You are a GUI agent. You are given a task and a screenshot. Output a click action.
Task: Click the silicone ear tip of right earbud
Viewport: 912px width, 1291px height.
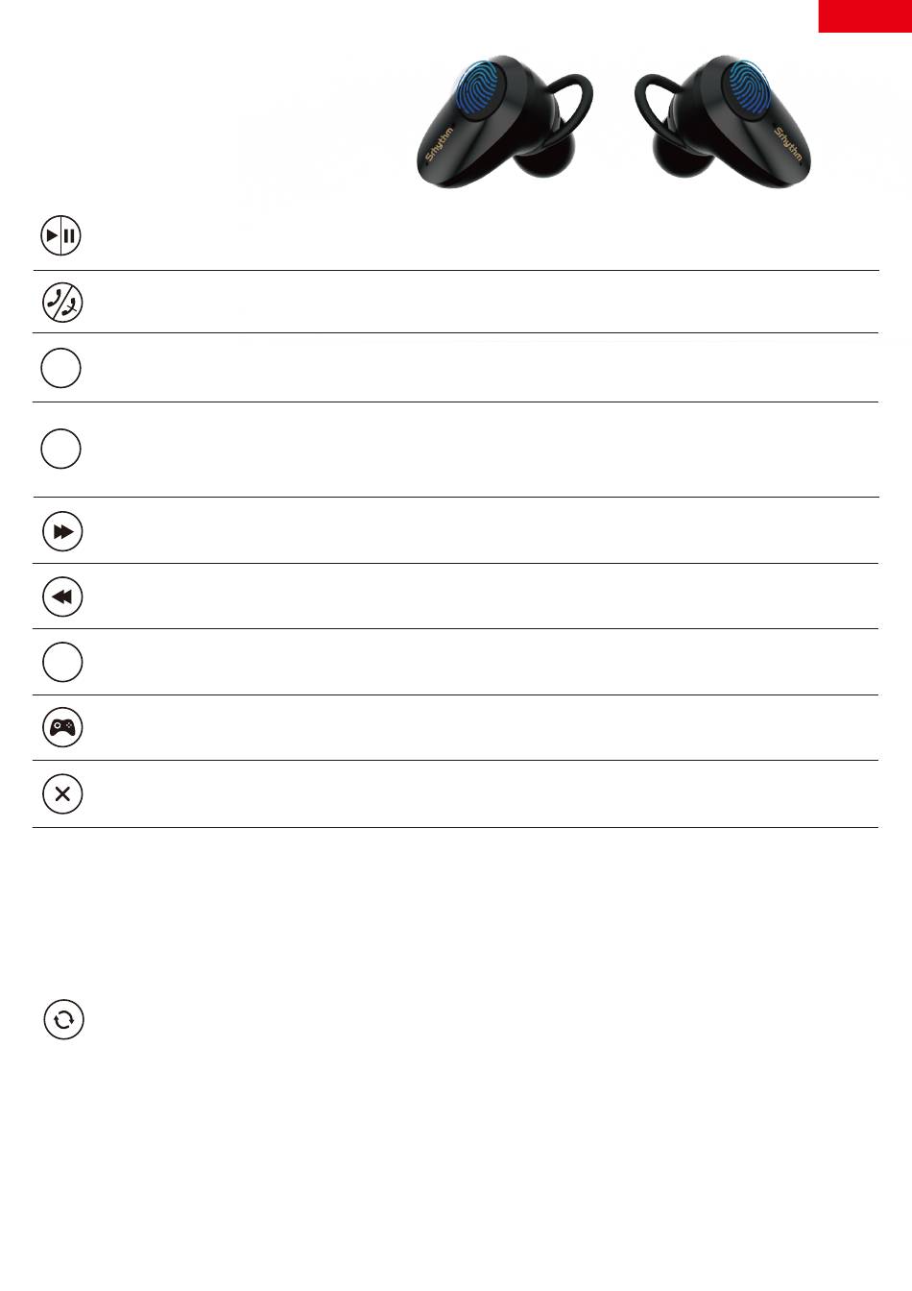(682, 159)
